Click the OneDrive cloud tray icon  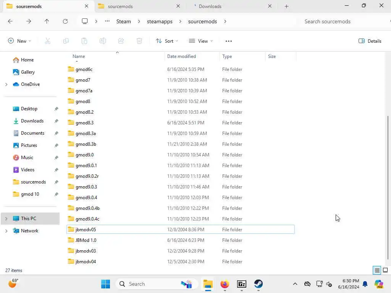pyautogui.click(x=307, y=284)
